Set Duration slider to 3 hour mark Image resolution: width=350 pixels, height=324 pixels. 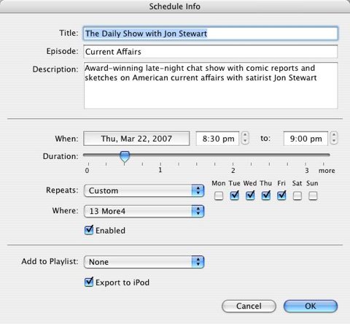pyautogui.click(x=306, y=155)
